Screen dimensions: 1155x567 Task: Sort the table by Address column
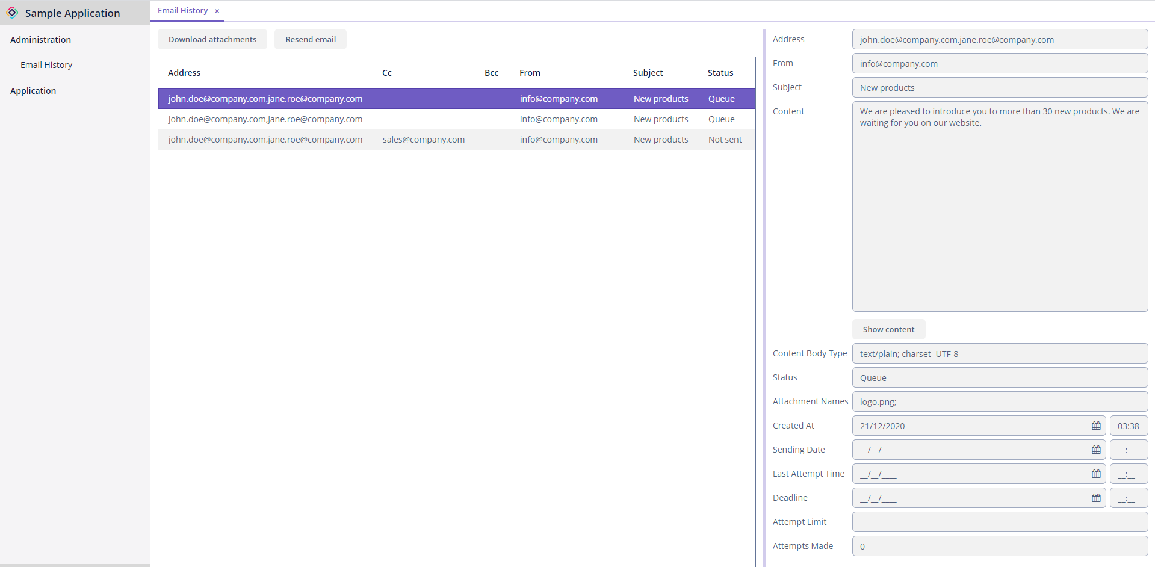[184, 73]
